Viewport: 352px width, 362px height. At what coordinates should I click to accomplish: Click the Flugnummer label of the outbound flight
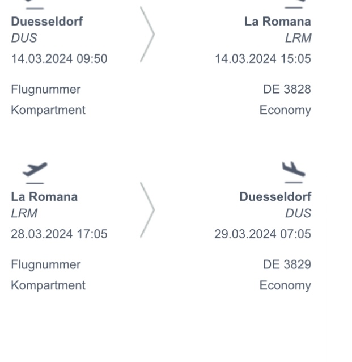coord(45,89)
